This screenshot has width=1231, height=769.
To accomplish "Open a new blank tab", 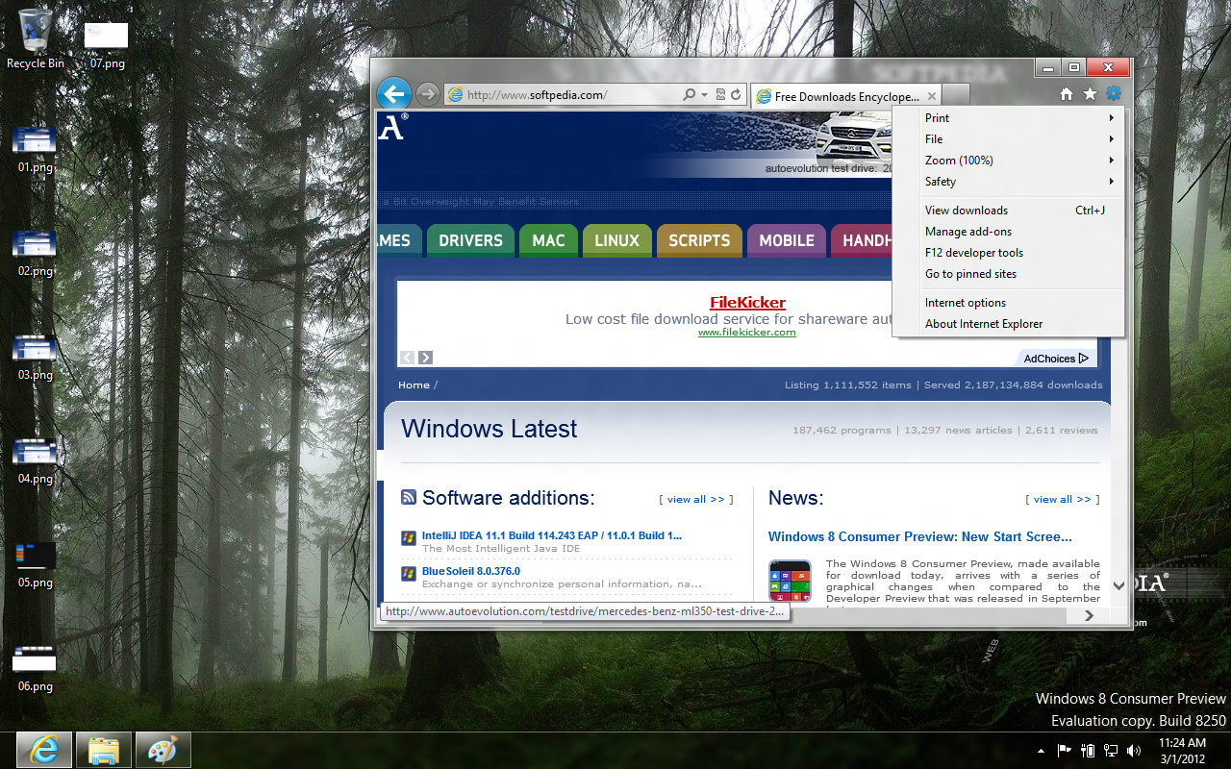I will click(x=956, y=95).
